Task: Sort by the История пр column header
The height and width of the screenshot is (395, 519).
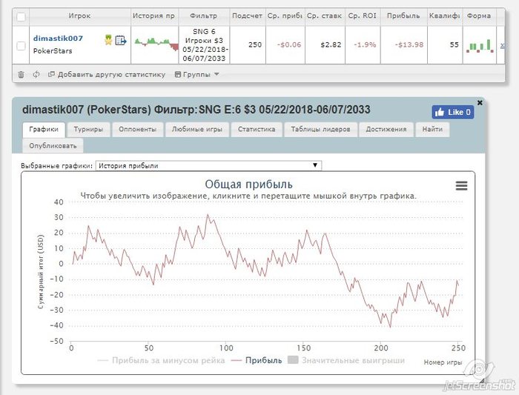Action: point(154,16)
